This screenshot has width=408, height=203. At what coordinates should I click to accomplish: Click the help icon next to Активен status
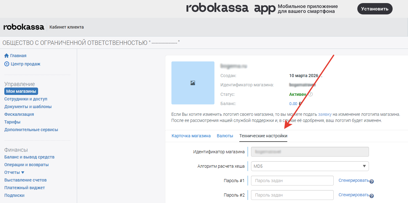coord(310,94)
